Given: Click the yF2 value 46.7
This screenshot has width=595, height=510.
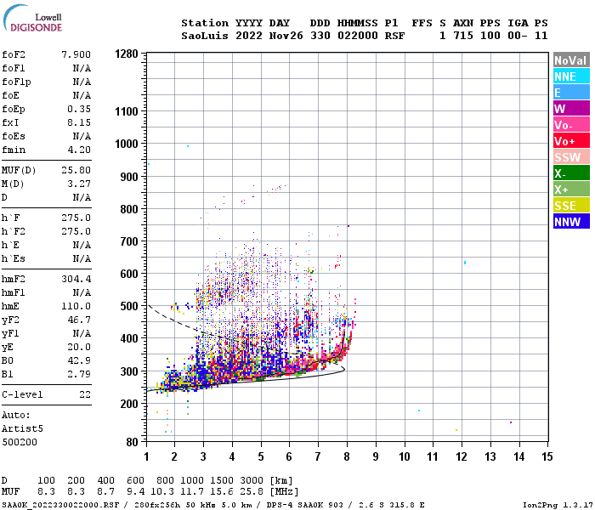Looking at the screenshot, I should pyautogui.click(x=79, y=320).
